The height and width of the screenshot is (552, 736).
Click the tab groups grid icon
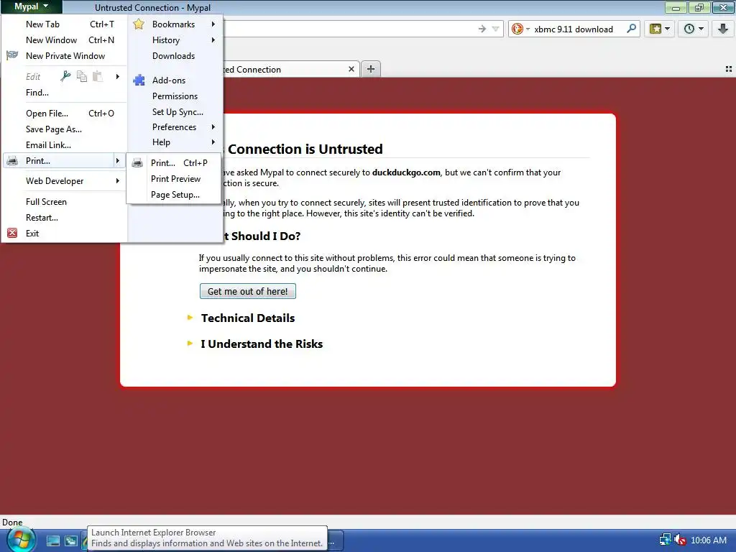click(x=729, y=69)
